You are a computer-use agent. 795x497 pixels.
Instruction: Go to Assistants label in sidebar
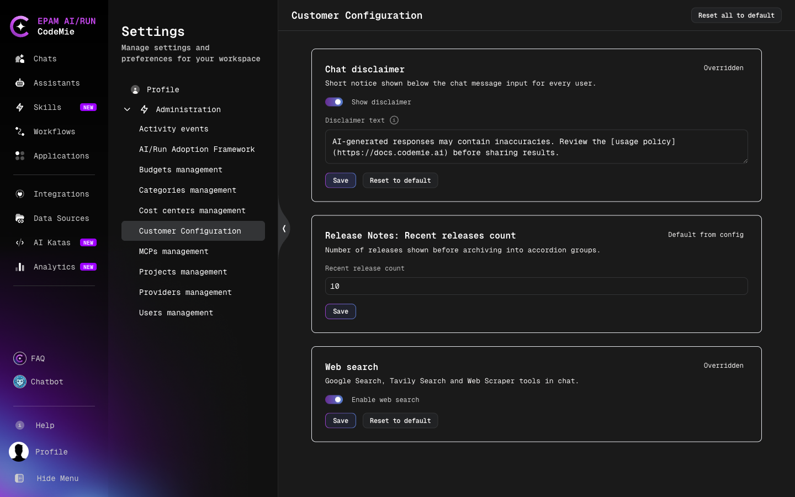(57, 83)
